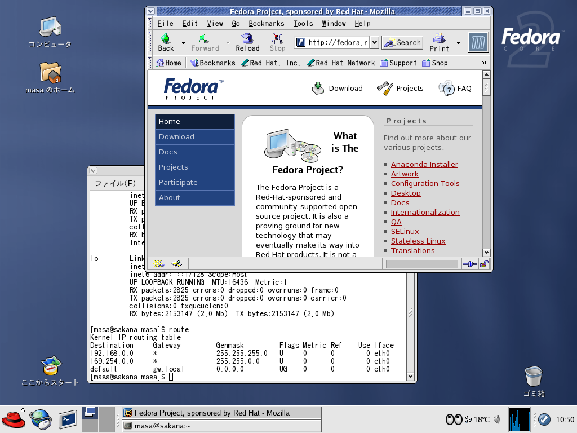Click the volume speaker icon in the panel
577x433 pixels.
click(497, 419)
